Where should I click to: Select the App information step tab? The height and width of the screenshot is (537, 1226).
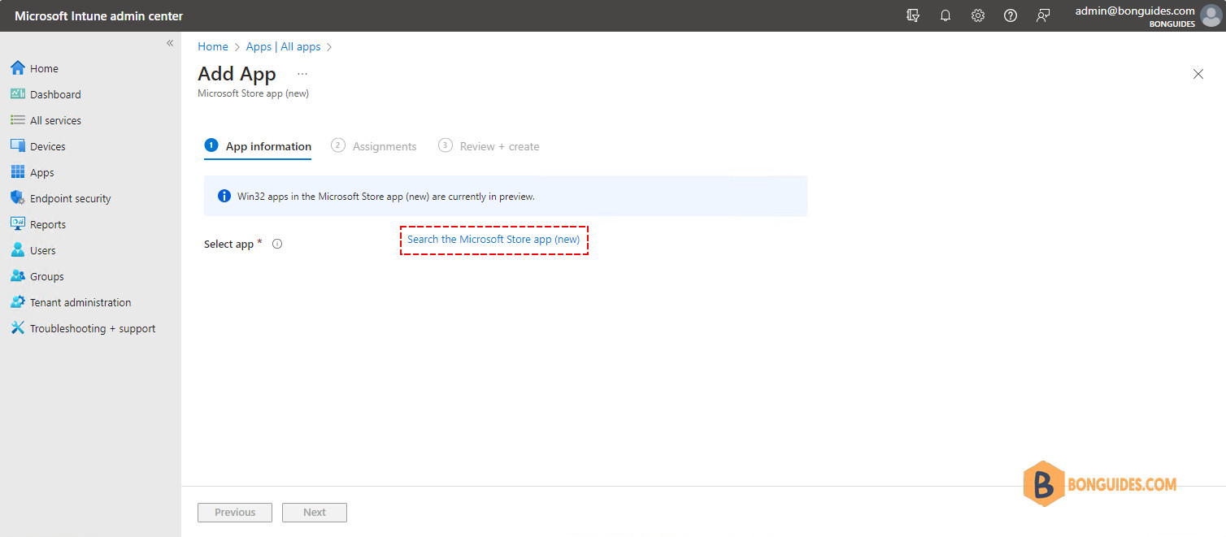[258, 146]
